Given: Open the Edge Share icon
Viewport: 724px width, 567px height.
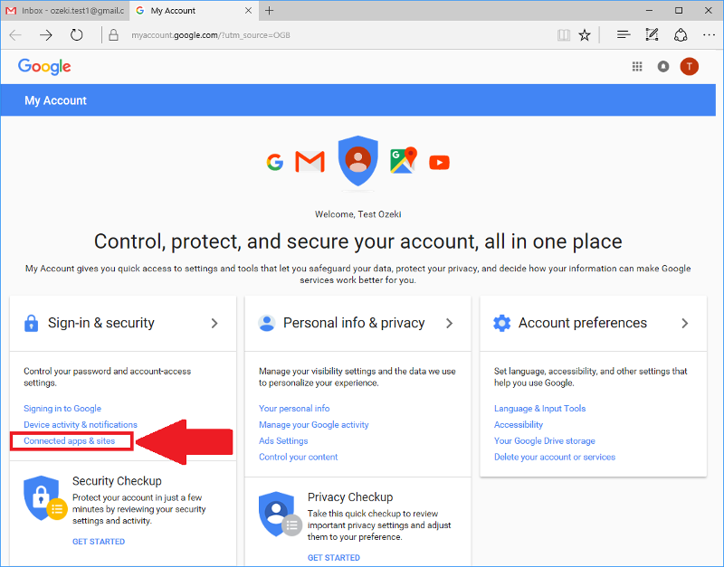Looking at the screenshot, I should pos(681,35).
